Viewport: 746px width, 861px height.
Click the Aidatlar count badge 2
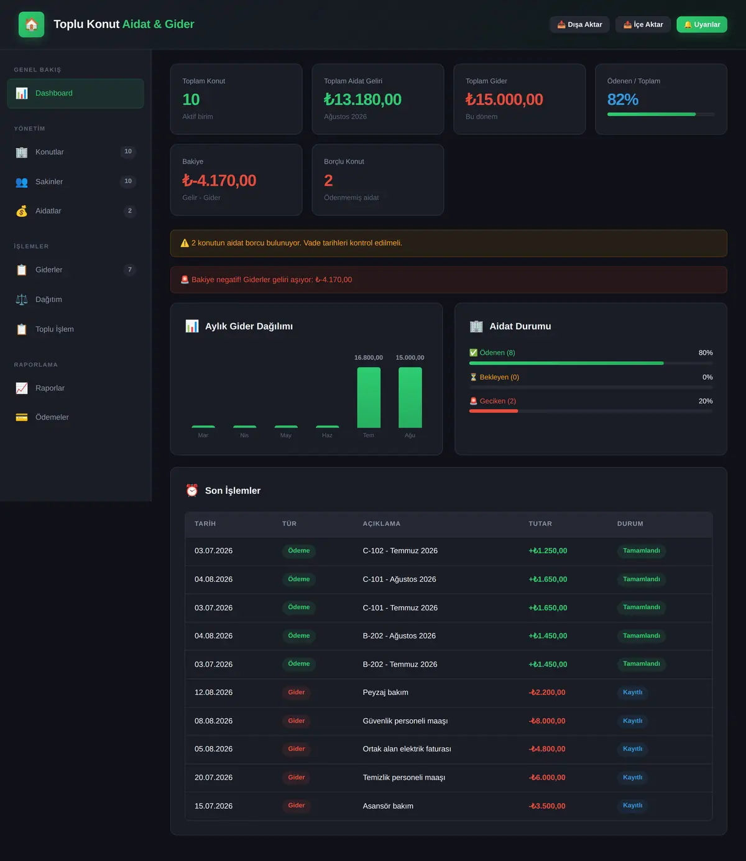coord(129,211)
